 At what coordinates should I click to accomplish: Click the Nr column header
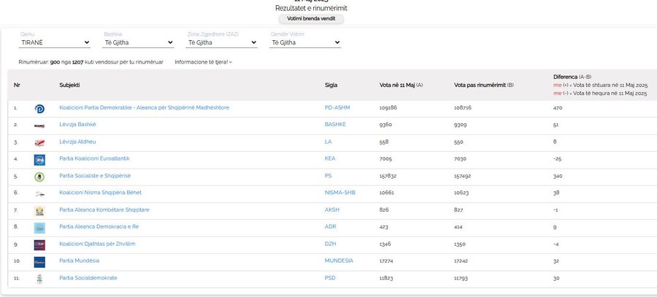click(17, 85)
